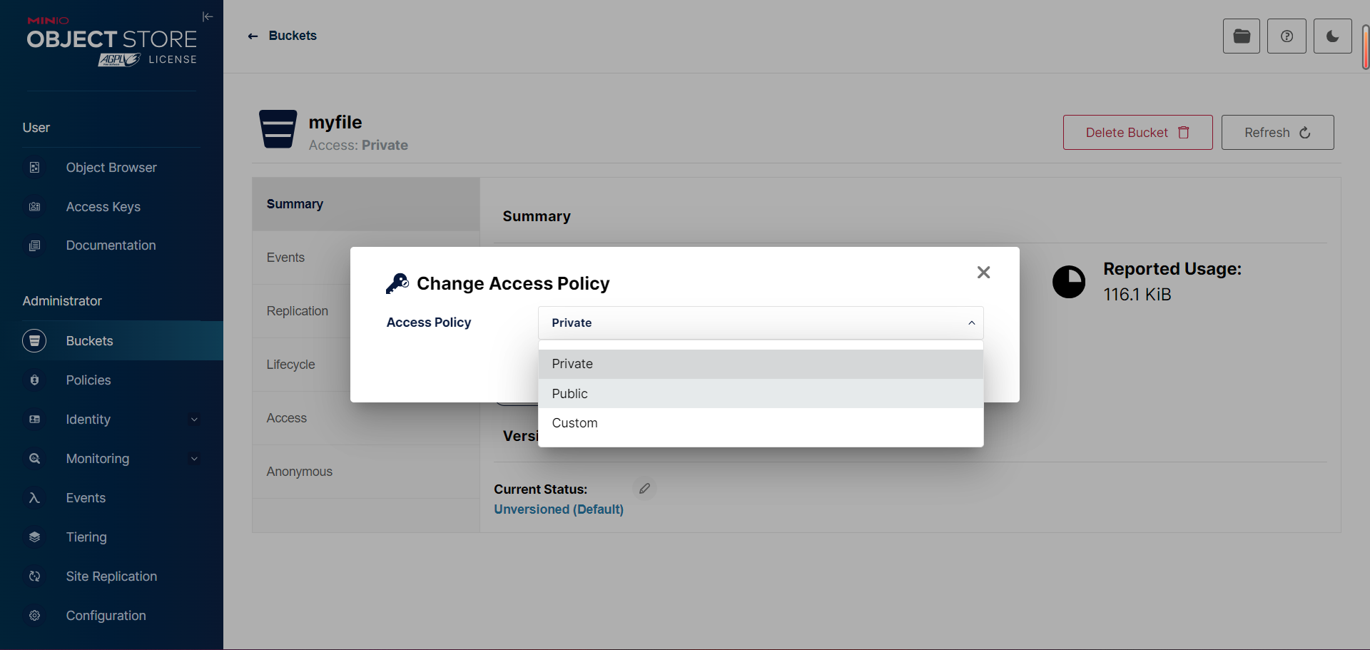Click the Unversioned (Default) link
The width and height of the screenshot is (1370, 650).
[x=559, y=509]
